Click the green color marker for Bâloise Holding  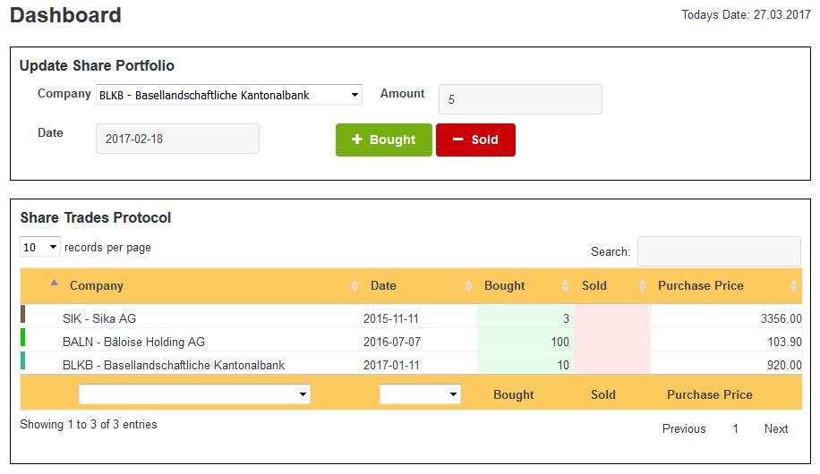(22, 337)
